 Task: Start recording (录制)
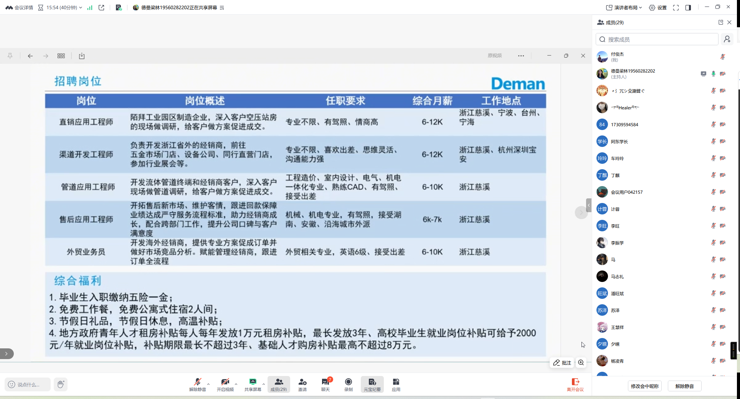coord(349,384)
